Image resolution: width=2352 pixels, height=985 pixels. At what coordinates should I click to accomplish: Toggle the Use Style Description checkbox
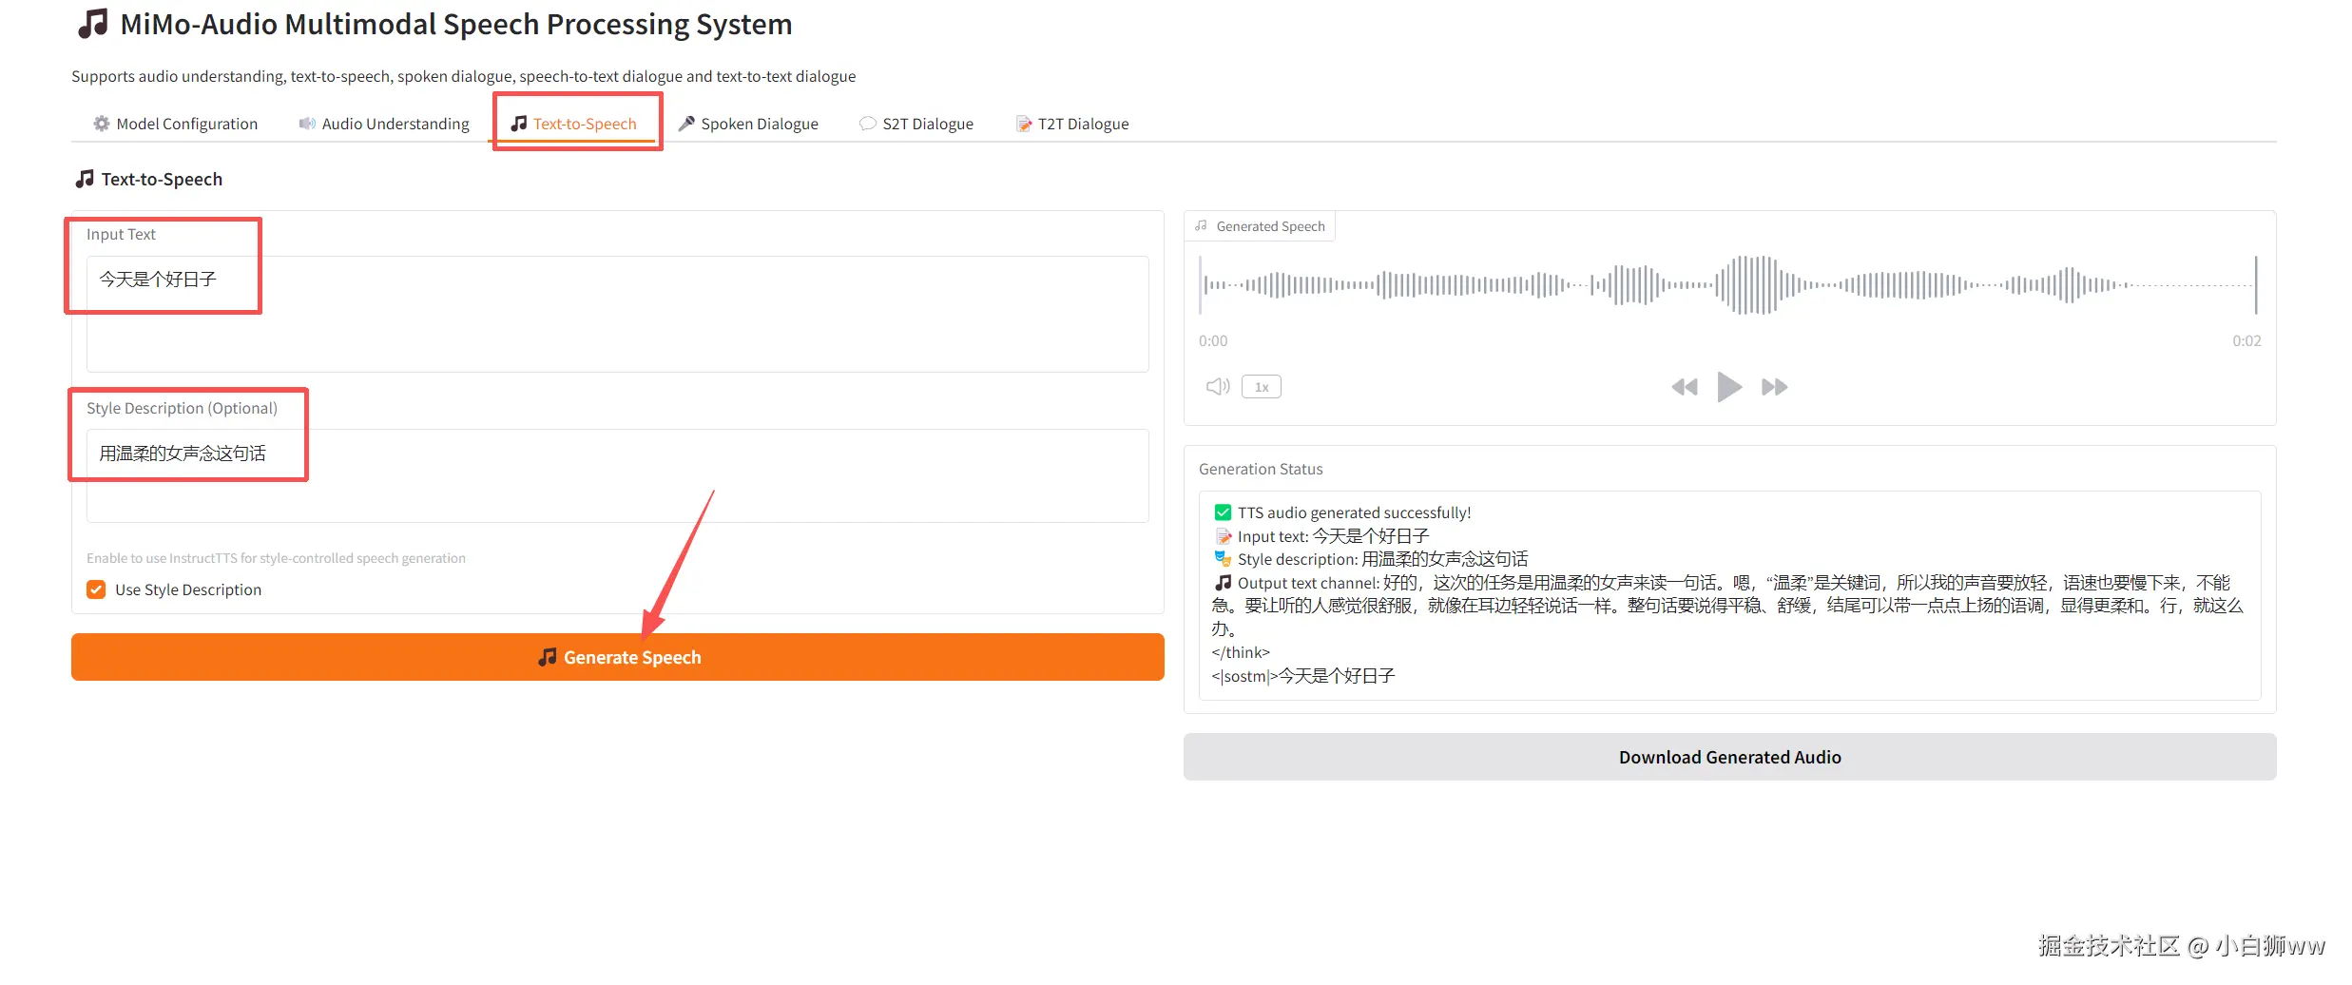click(96, 589)
